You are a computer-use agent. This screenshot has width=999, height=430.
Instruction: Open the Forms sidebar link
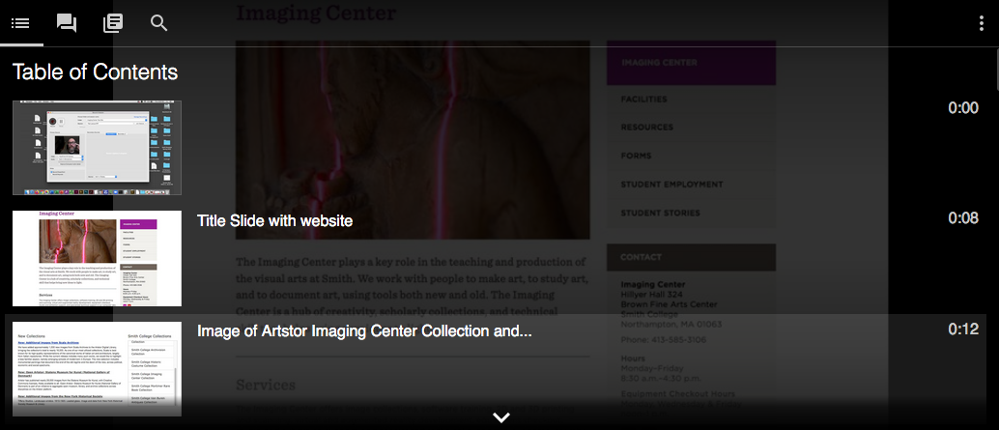[x=636, y=157]
